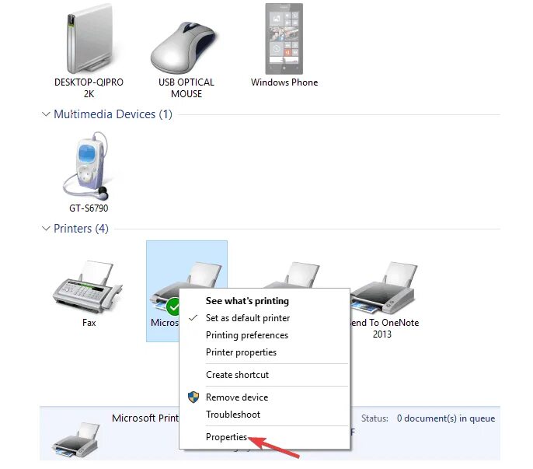Screen dimensions: 533x469
Task: Click the Printers (4) group header
Action: [81, 229]
